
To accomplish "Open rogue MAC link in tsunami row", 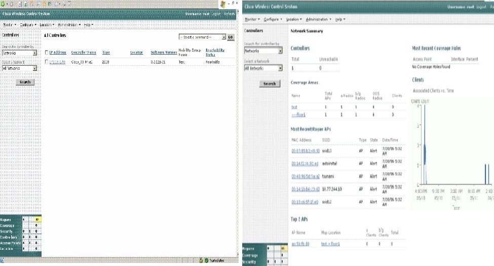I will pyautogui.click(x=306, y=176).
